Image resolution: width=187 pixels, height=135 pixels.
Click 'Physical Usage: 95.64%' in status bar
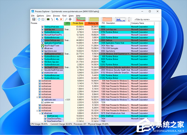pyautogui.click(x=98, y=124)
